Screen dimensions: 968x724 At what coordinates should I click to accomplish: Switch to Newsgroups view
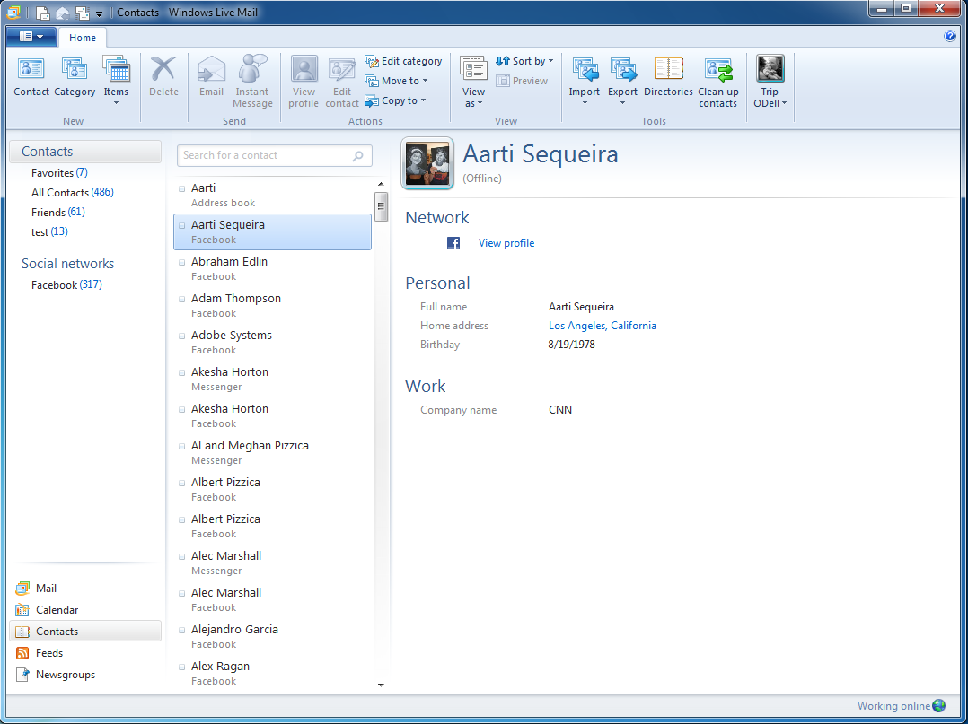point(57,675)
